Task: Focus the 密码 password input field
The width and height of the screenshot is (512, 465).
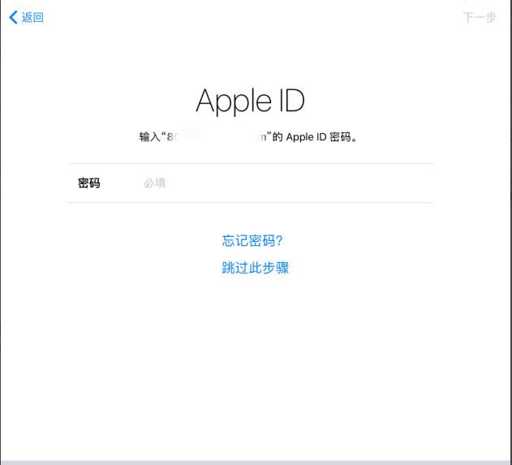Action: 251,183
